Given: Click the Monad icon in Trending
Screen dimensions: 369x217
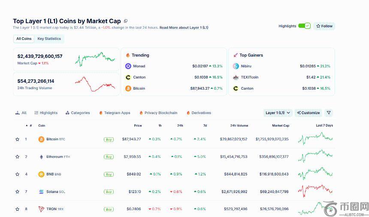Looking at the screenshot, I should 128,66.
